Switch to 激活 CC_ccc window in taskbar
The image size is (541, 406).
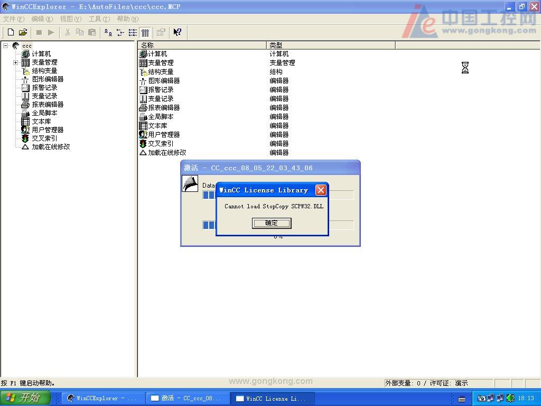[x=188, y=398]
